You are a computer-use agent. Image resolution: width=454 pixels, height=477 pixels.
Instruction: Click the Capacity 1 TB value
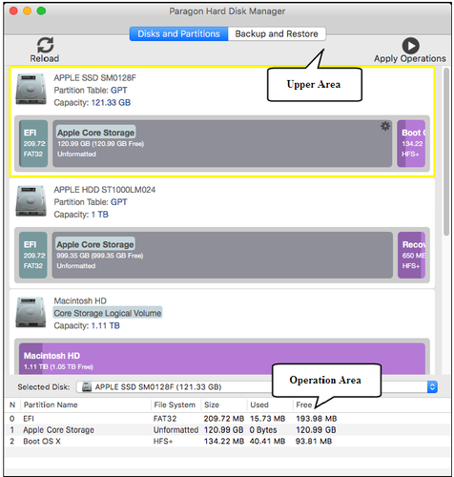pos(100,215)
